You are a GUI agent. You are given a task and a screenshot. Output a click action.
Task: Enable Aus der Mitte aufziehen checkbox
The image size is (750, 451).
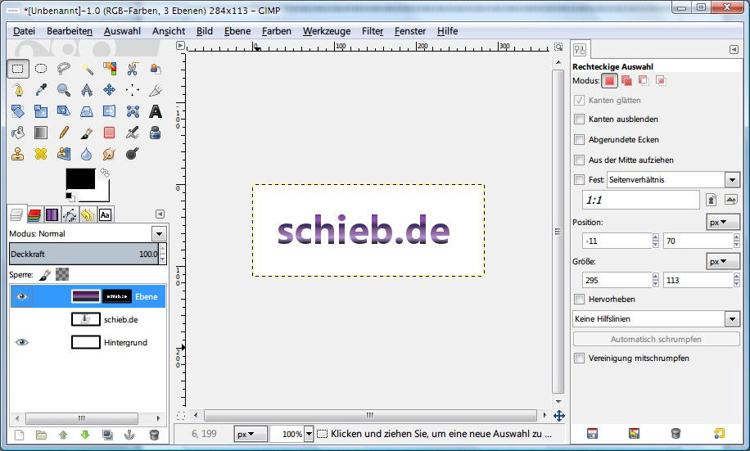point(579,160)
